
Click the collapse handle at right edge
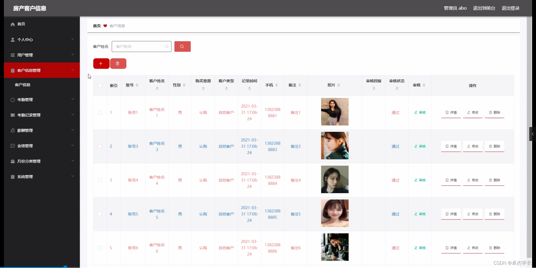tap(532, 134)
